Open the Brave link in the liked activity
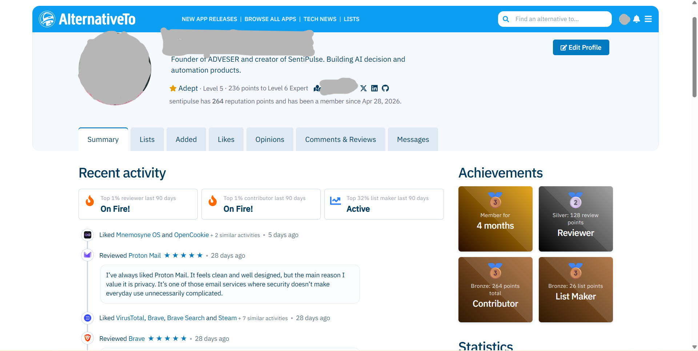Screen dimensions: 698x351 (156, 318)
